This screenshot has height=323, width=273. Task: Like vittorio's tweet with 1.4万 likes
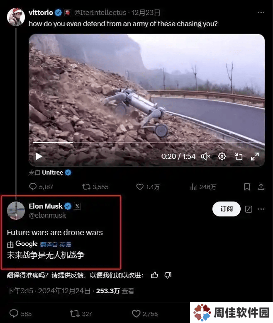148,187
